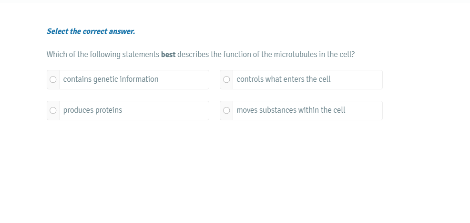Click blank space inside the 'produces proteins' option box
470x223 pixels.
coord(167,110)
